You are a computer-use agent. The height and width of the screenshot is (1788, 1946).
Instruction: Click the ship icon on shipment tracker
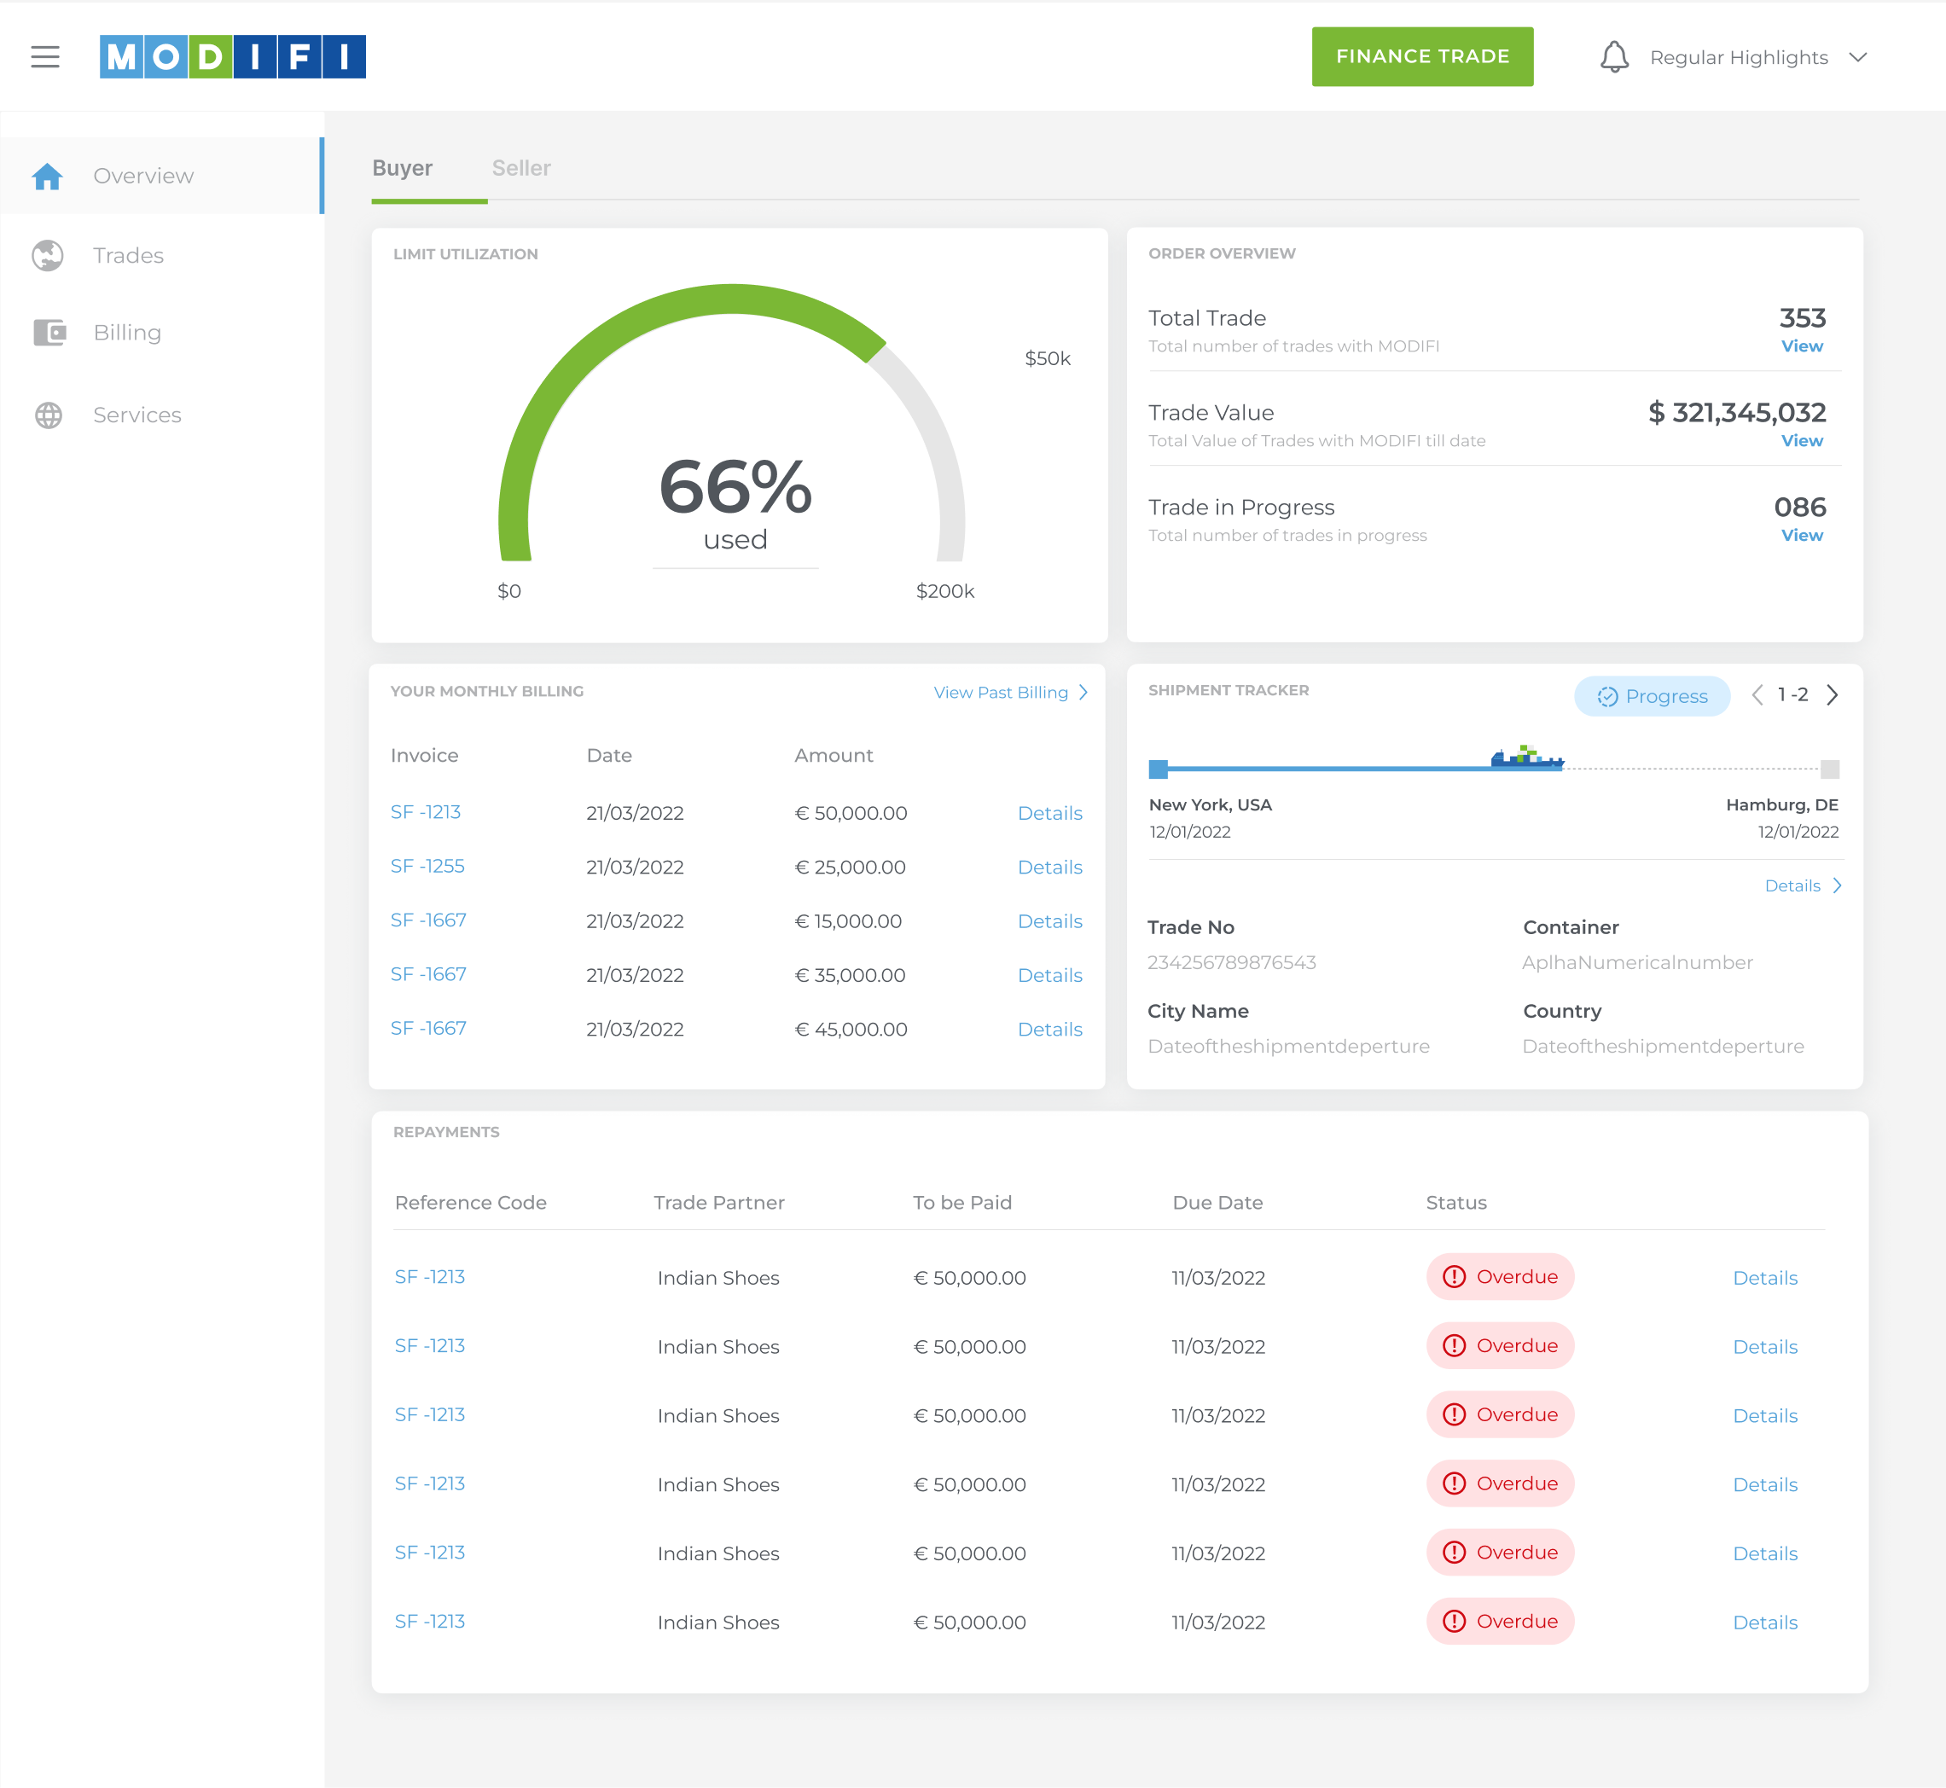coord(1526,758)
